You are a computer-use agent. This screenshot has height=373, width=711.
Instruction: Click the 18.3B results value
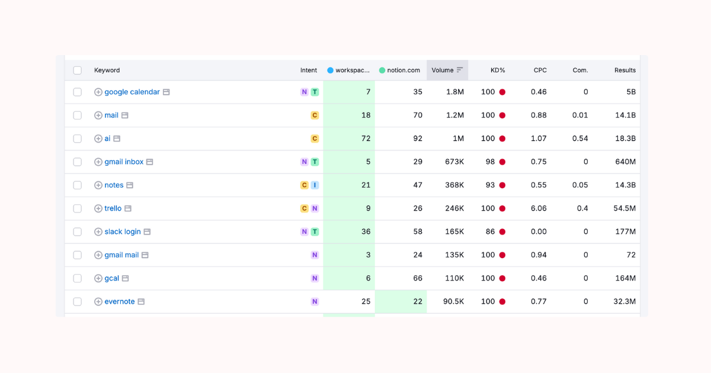coord(625,139)
